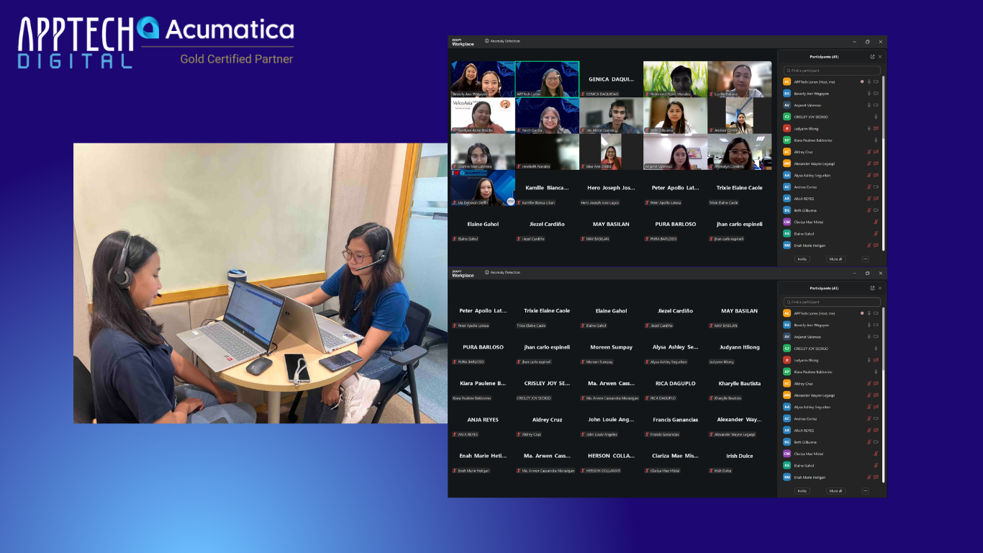This screenshot has height=553, width=983.
Task: Click Alexander Wayne Legaspi's AW avatar in lower participants list
Action: pyautogui.click(x=787, y=395)
